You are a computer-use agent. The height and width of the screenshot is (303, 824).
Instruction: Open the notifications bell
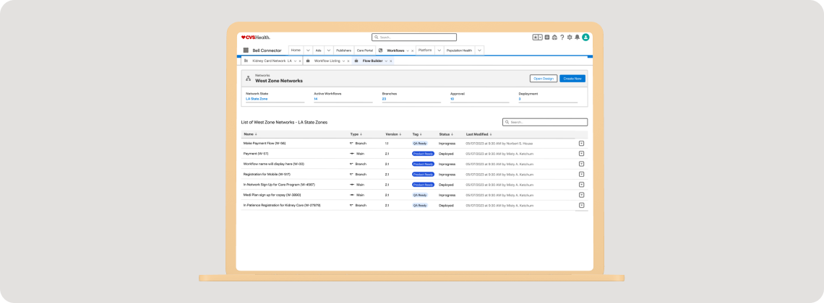point(577,38)
